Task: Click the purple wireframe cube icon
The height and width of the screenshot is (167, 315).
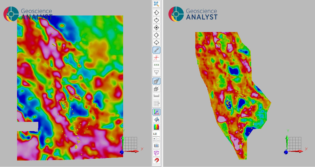Action: pyautogui.click(x=156, y=153)
